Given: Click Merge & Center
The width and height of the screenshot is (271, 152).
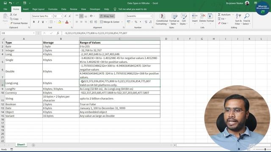Looking at the screenshot, I should click(110, 22).
